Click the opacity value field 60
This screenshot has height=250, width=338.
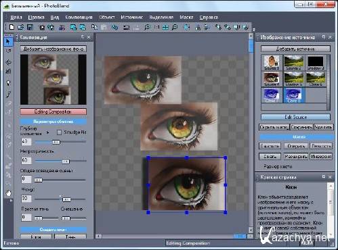click(26, 161)
